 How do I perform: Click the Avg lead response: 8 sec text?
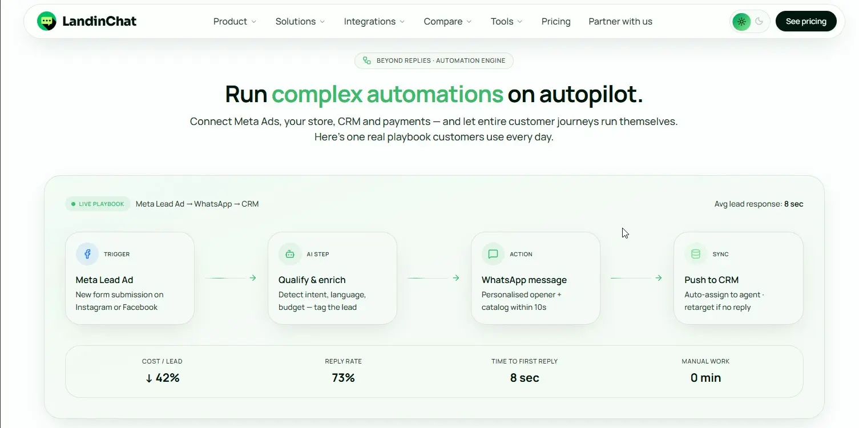point(759,204)
